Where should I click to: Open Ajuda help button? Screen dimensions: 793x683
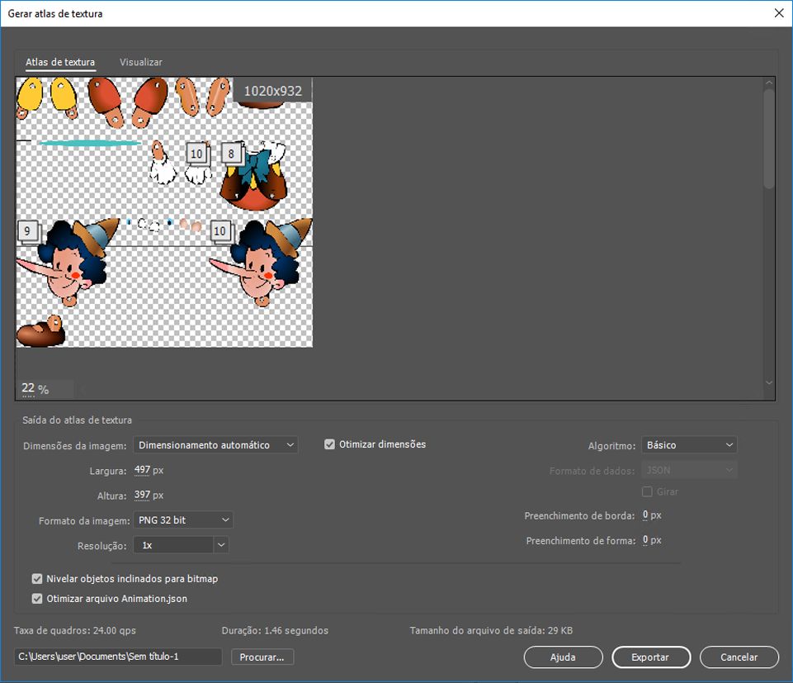click(x=563, y=657)
